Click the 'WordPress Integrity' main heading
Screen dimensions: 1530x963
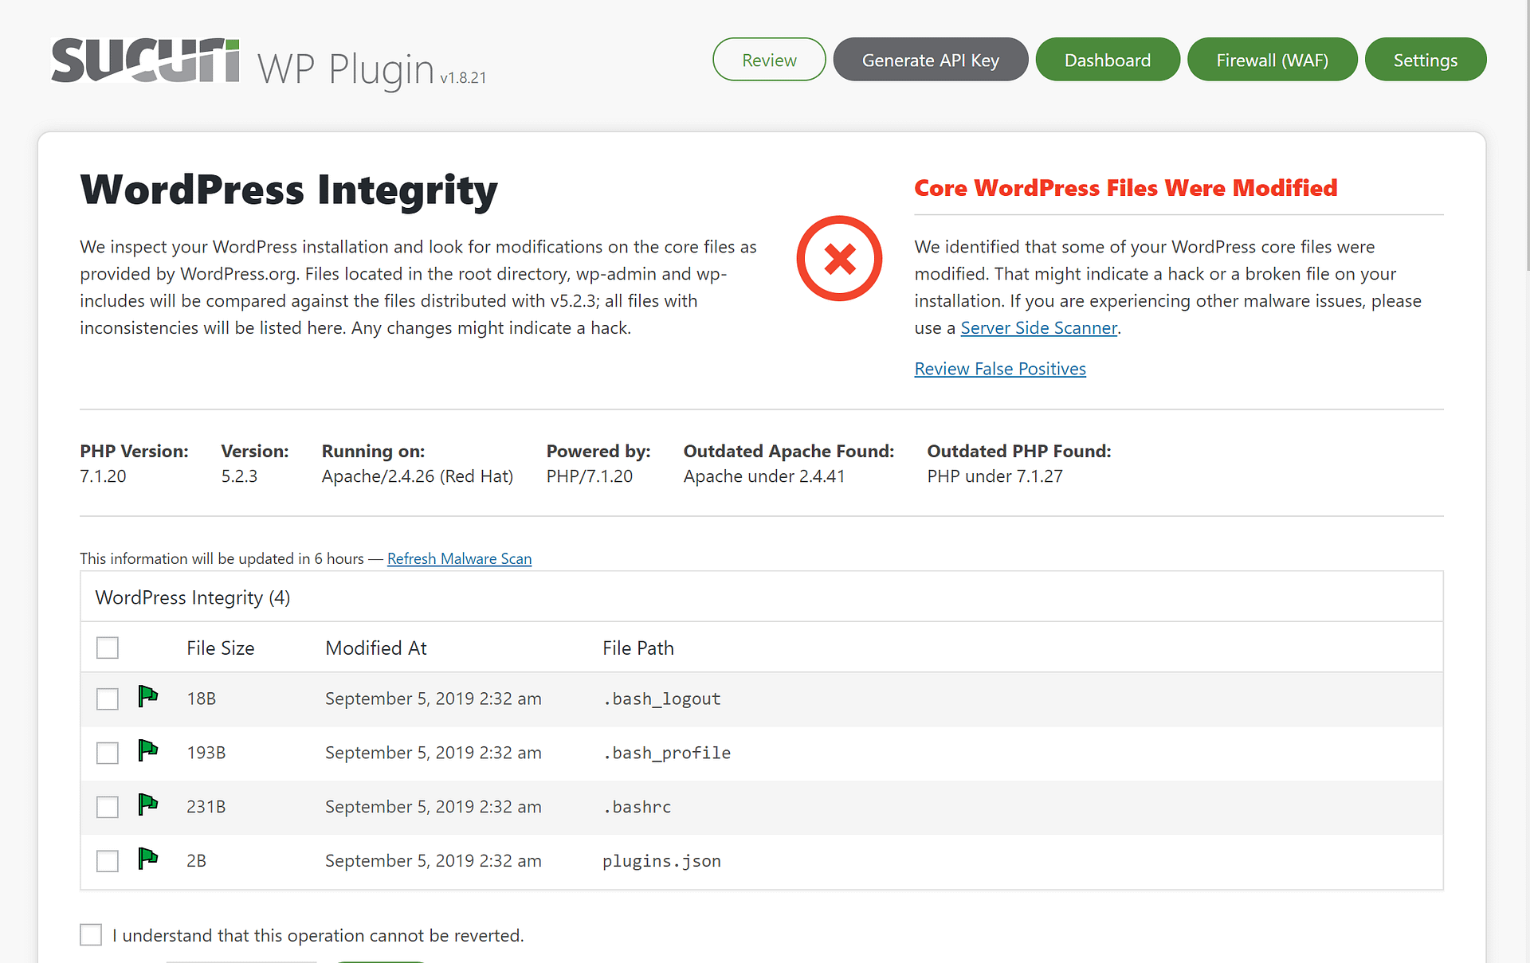pyautogui.click(x=288, y=190)
